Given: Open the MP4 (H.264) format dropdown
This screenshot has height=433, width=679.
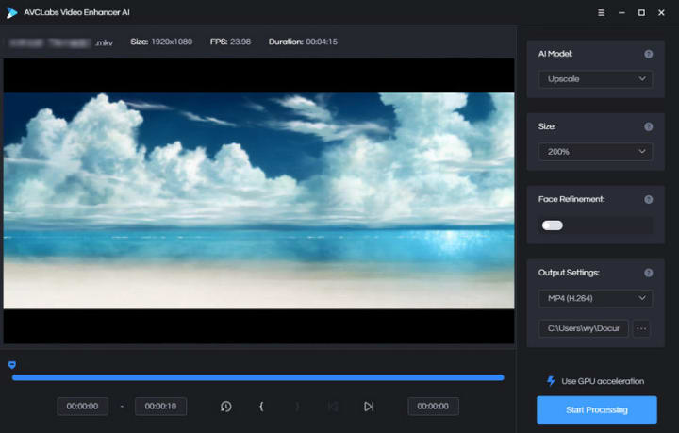Looking at the screenshot, I should pos(595,298).
